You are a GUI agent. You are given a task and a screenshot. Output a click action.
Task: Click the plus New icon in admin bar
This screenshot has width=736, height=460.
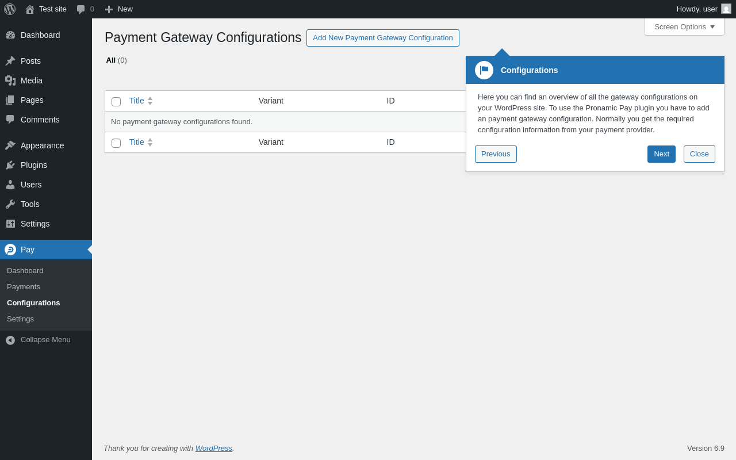(x=109, y=9)
